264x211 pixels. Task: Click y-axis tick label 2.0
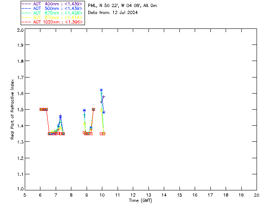[20, 30]
